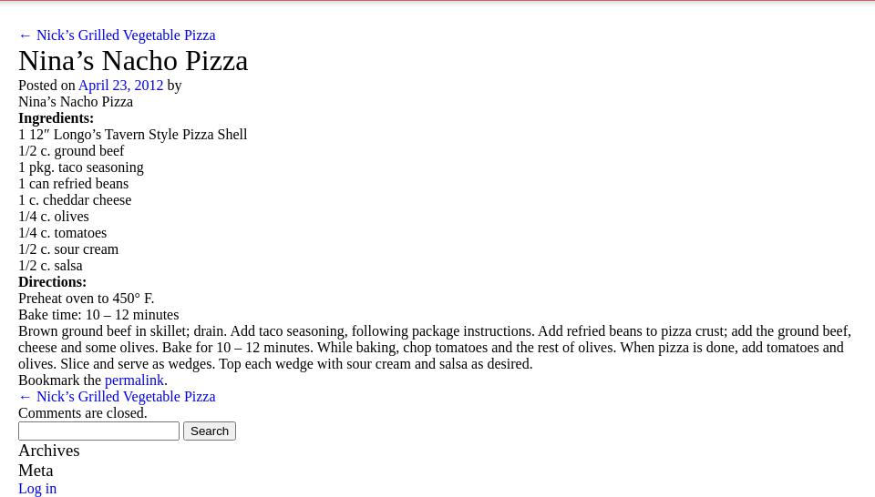Image resolution: width=875 pixels, height=497 pixels.
Task: Click the bold Ingredients label
Action: [x=56, y=118]
